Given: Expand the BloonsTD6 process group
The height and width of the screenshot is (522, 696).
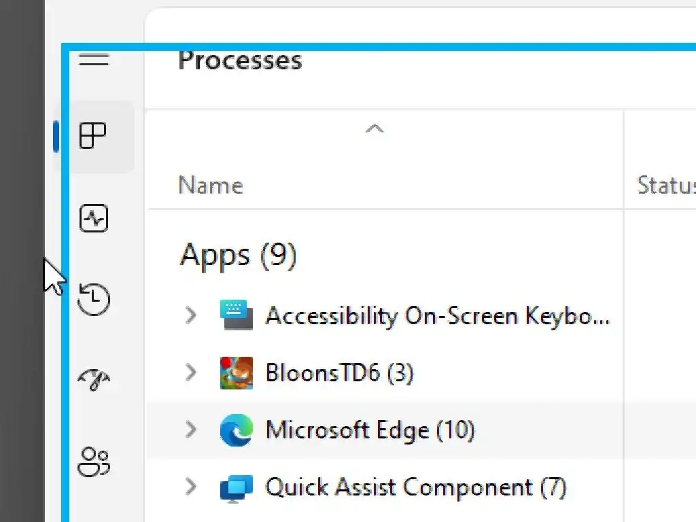Looking at the screenshot, I should click(x=191, y=373).
